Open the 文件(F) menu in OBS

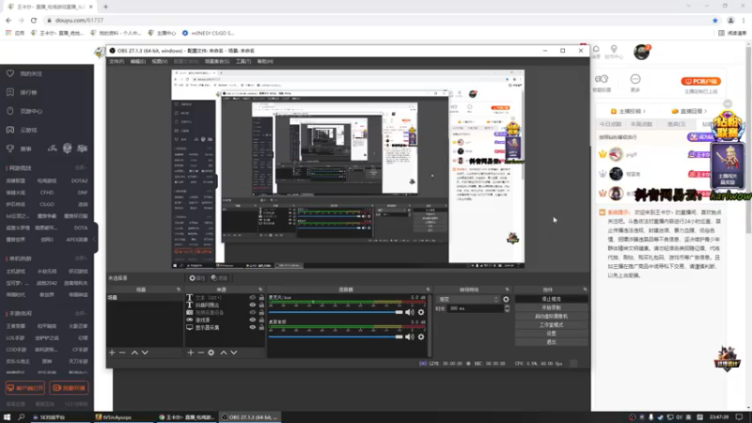coord(117,61)
